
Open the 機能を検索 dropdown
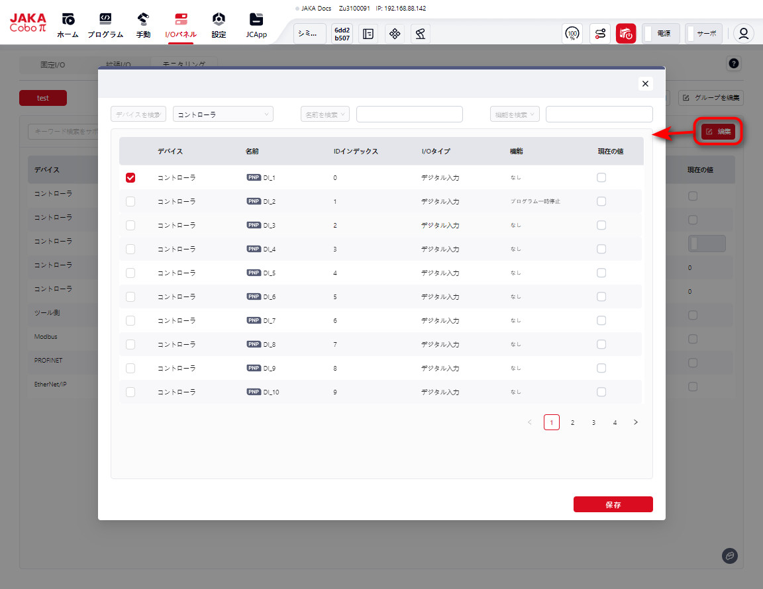515,114
